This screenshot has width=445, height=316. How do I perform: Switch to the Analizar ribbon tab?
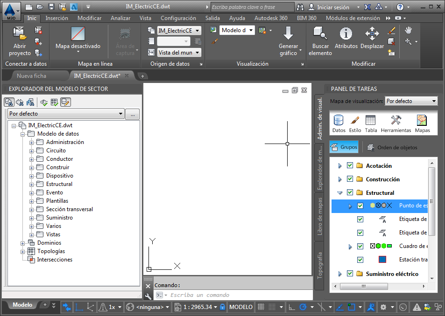(120, 18)
